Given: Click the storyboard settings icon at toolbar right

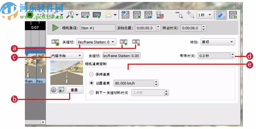Looking at the screenshot, I should point(233,15).
